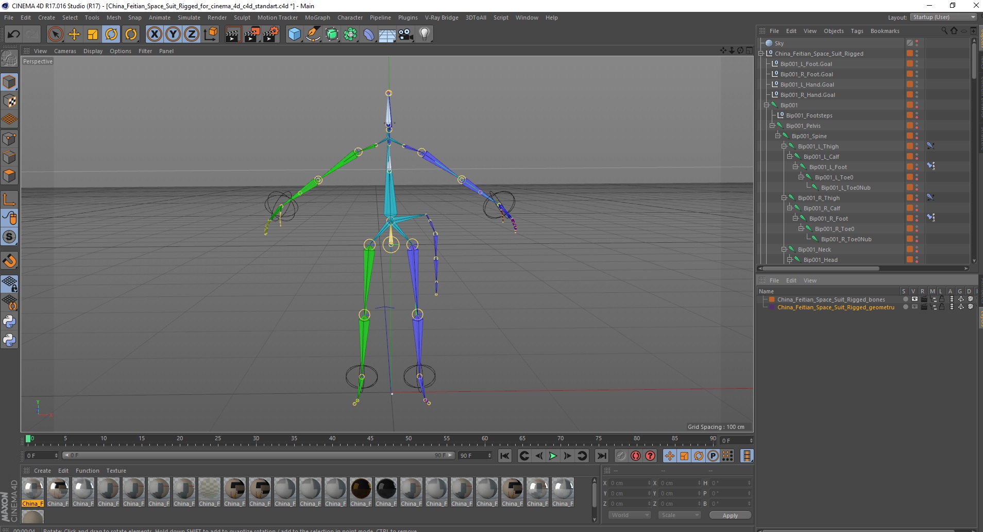Open the MoGraph menu
Image resolution: width=983 pixels, height=532 pixels.
[317, 18]
